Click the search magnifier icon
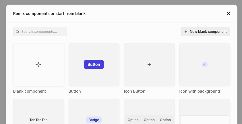Screen dimensions: 242x124 click(x=18, y=32)
